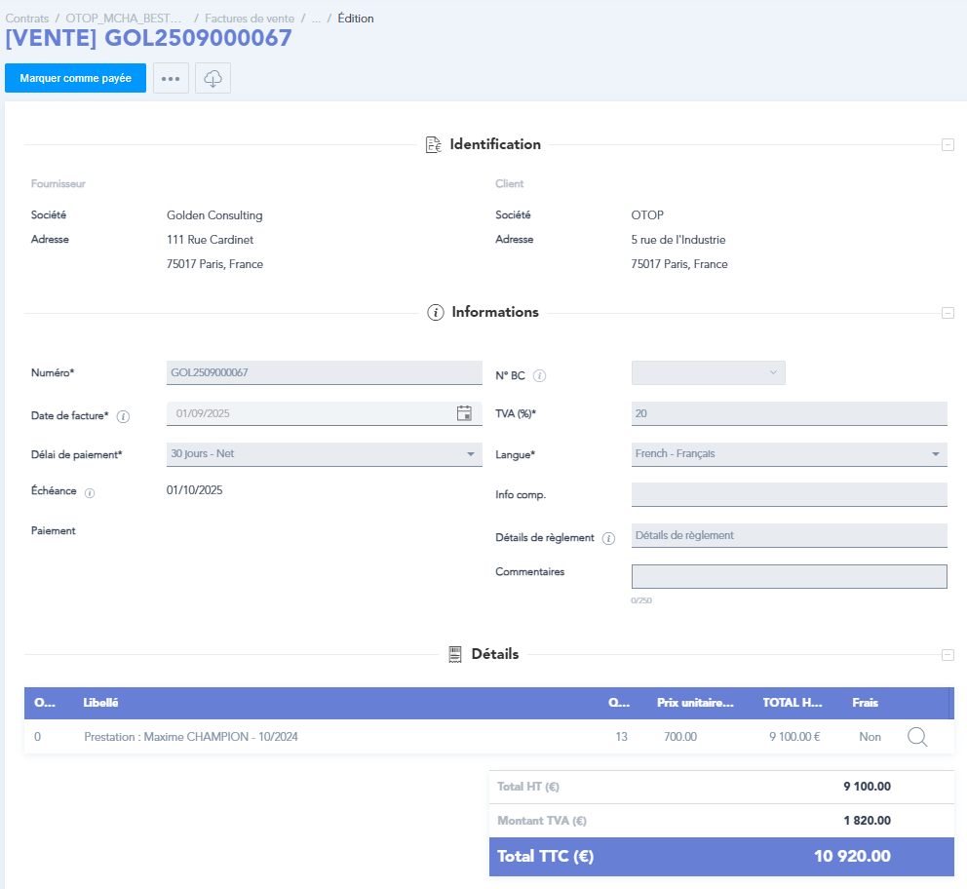Open the N° BC dropdown
This screenshot has width=967, height=889.
(x=708, y=372)
